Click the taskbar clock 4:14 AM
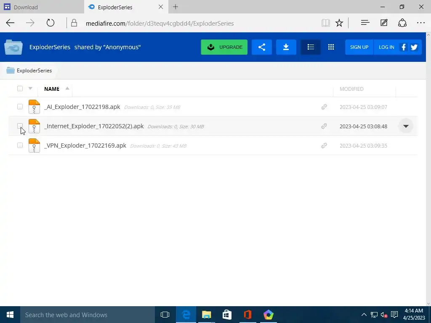The image size is (431, 323). point(414,311)
